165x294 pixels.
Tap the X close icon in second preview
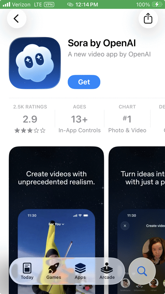[125, 226]
